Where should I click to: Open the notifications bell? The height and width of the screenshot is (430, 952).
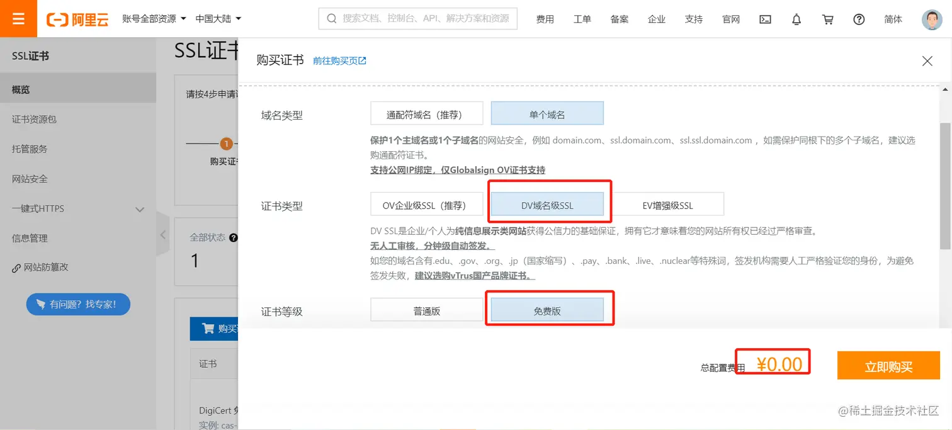[x=796, y=20]
